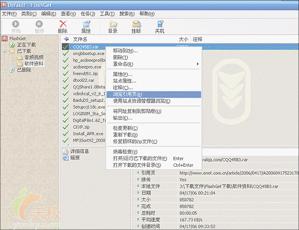The width and height of the screenshot is (299, 230).
Task: Select the 详细信息 details pane item
Action: [79, 152]
